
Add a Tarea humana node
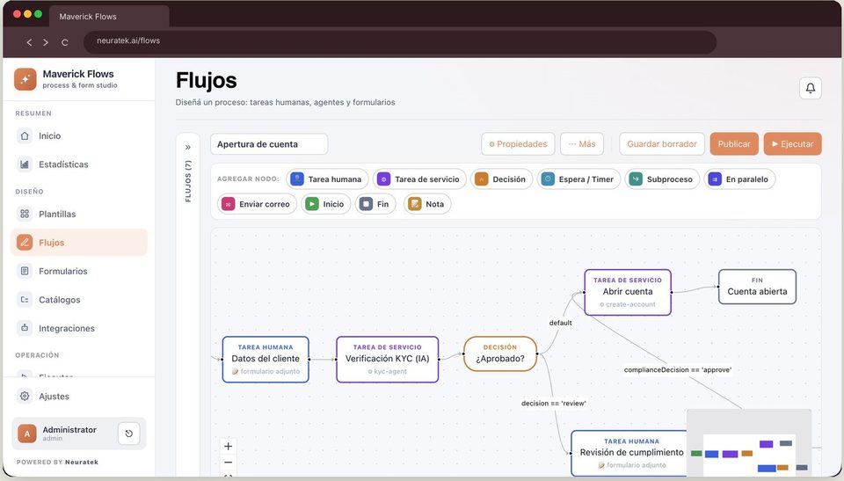pos(327,179)
